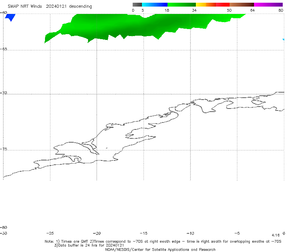Click the longitude label '-30'
287x252 pixels.
click(x=3, y=233)
